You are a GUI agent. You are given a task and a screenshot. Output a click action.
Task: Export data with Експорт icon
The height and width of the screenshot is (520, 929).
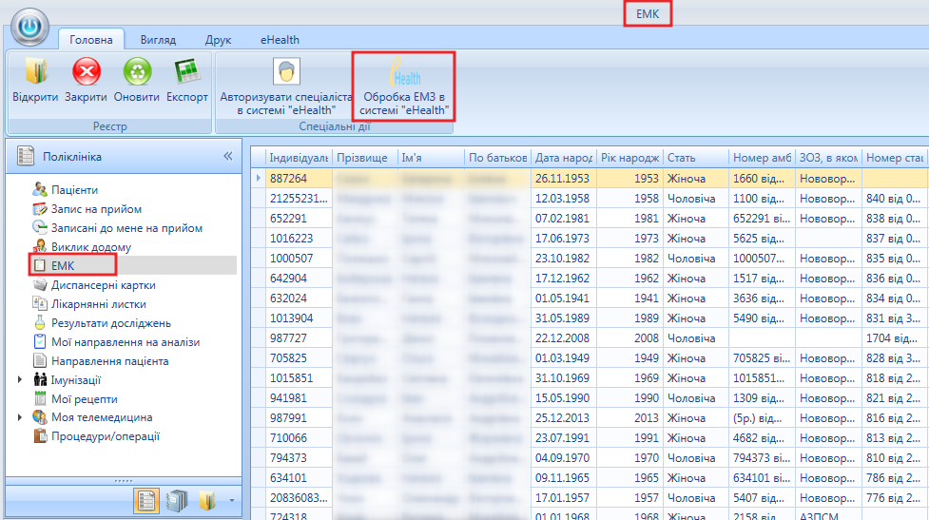(187, 80)
